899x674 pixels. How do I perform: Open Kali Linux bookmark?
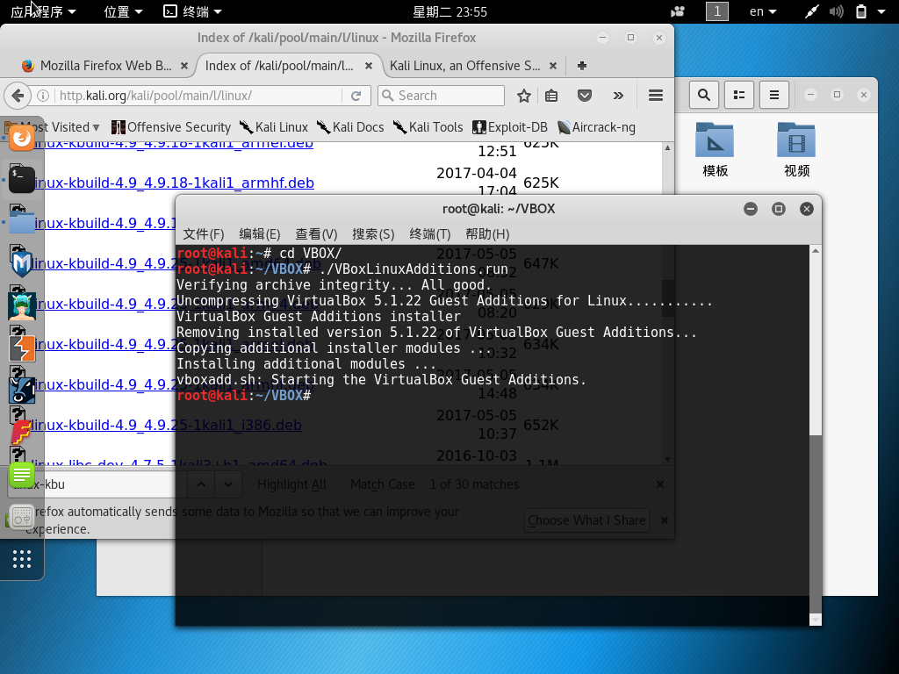pos(274,127)
